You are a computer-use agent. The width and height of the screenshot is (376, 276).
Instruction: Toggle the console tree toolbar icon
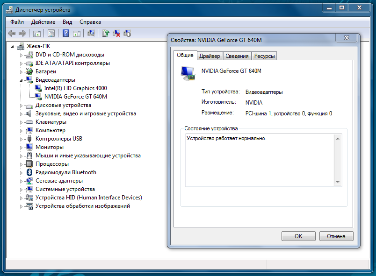tap(36, 34)
